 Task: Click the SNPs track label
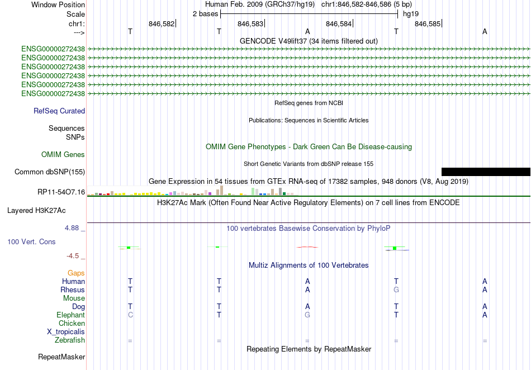(x=75, y=137)
